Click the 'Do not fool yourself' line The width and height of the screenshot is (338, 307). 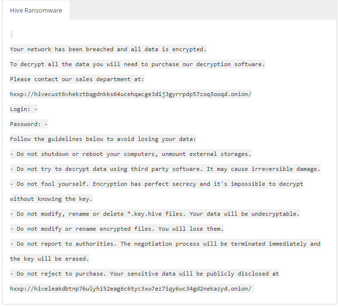click(156, 184)
